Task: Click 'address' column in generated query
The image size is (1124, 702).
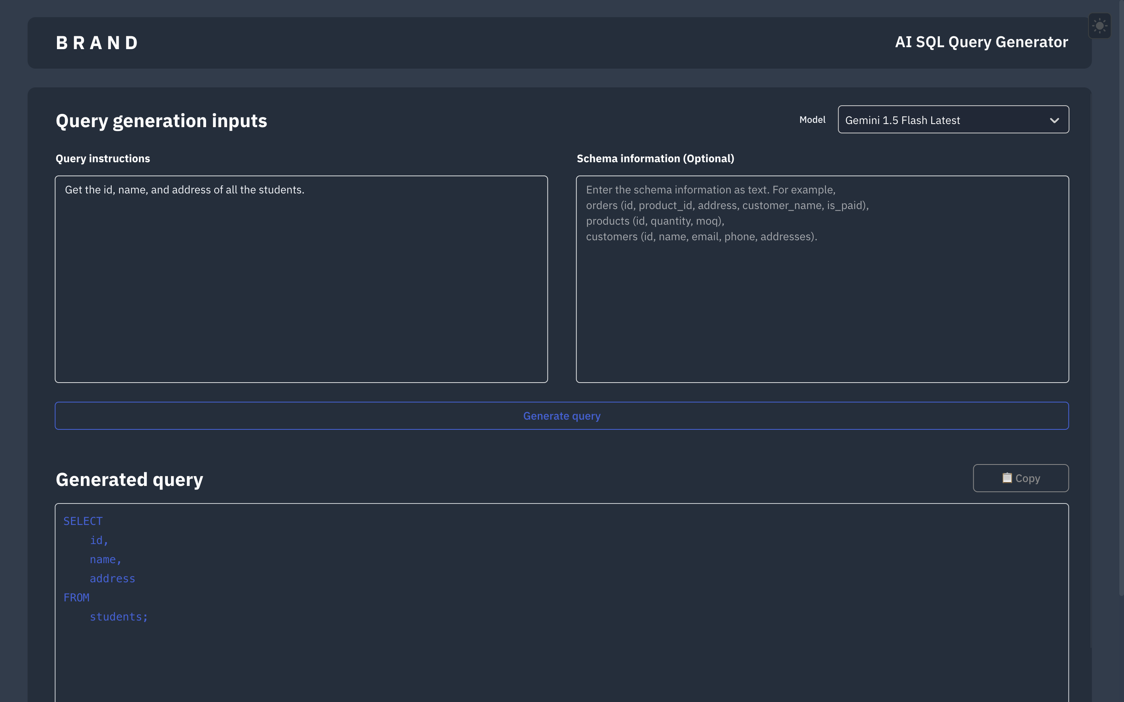Action: coord(112,578)
